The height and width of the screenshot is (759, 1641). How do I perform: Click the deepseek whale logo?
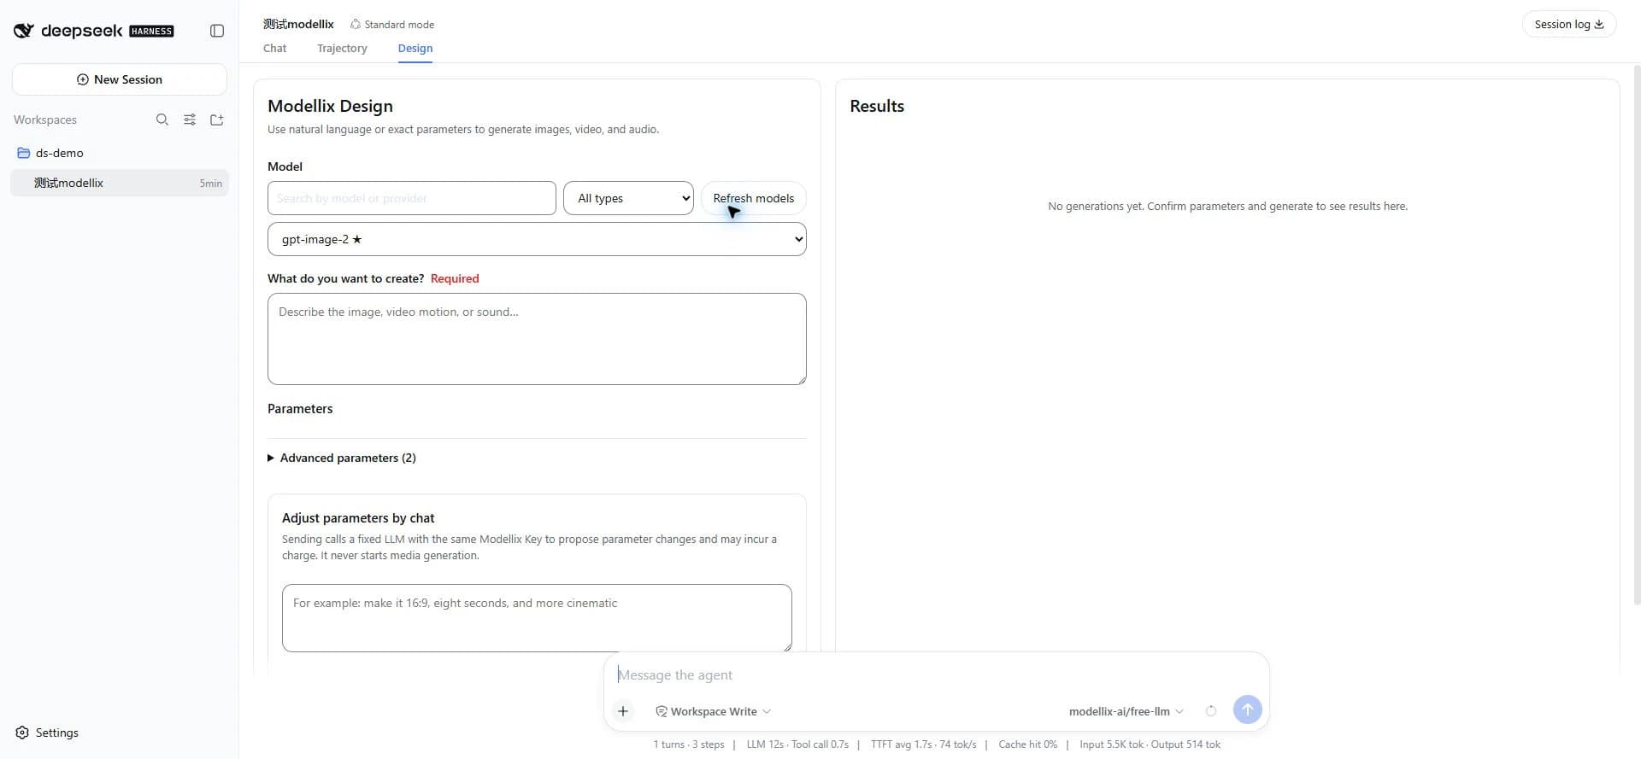tap(24, 31)
